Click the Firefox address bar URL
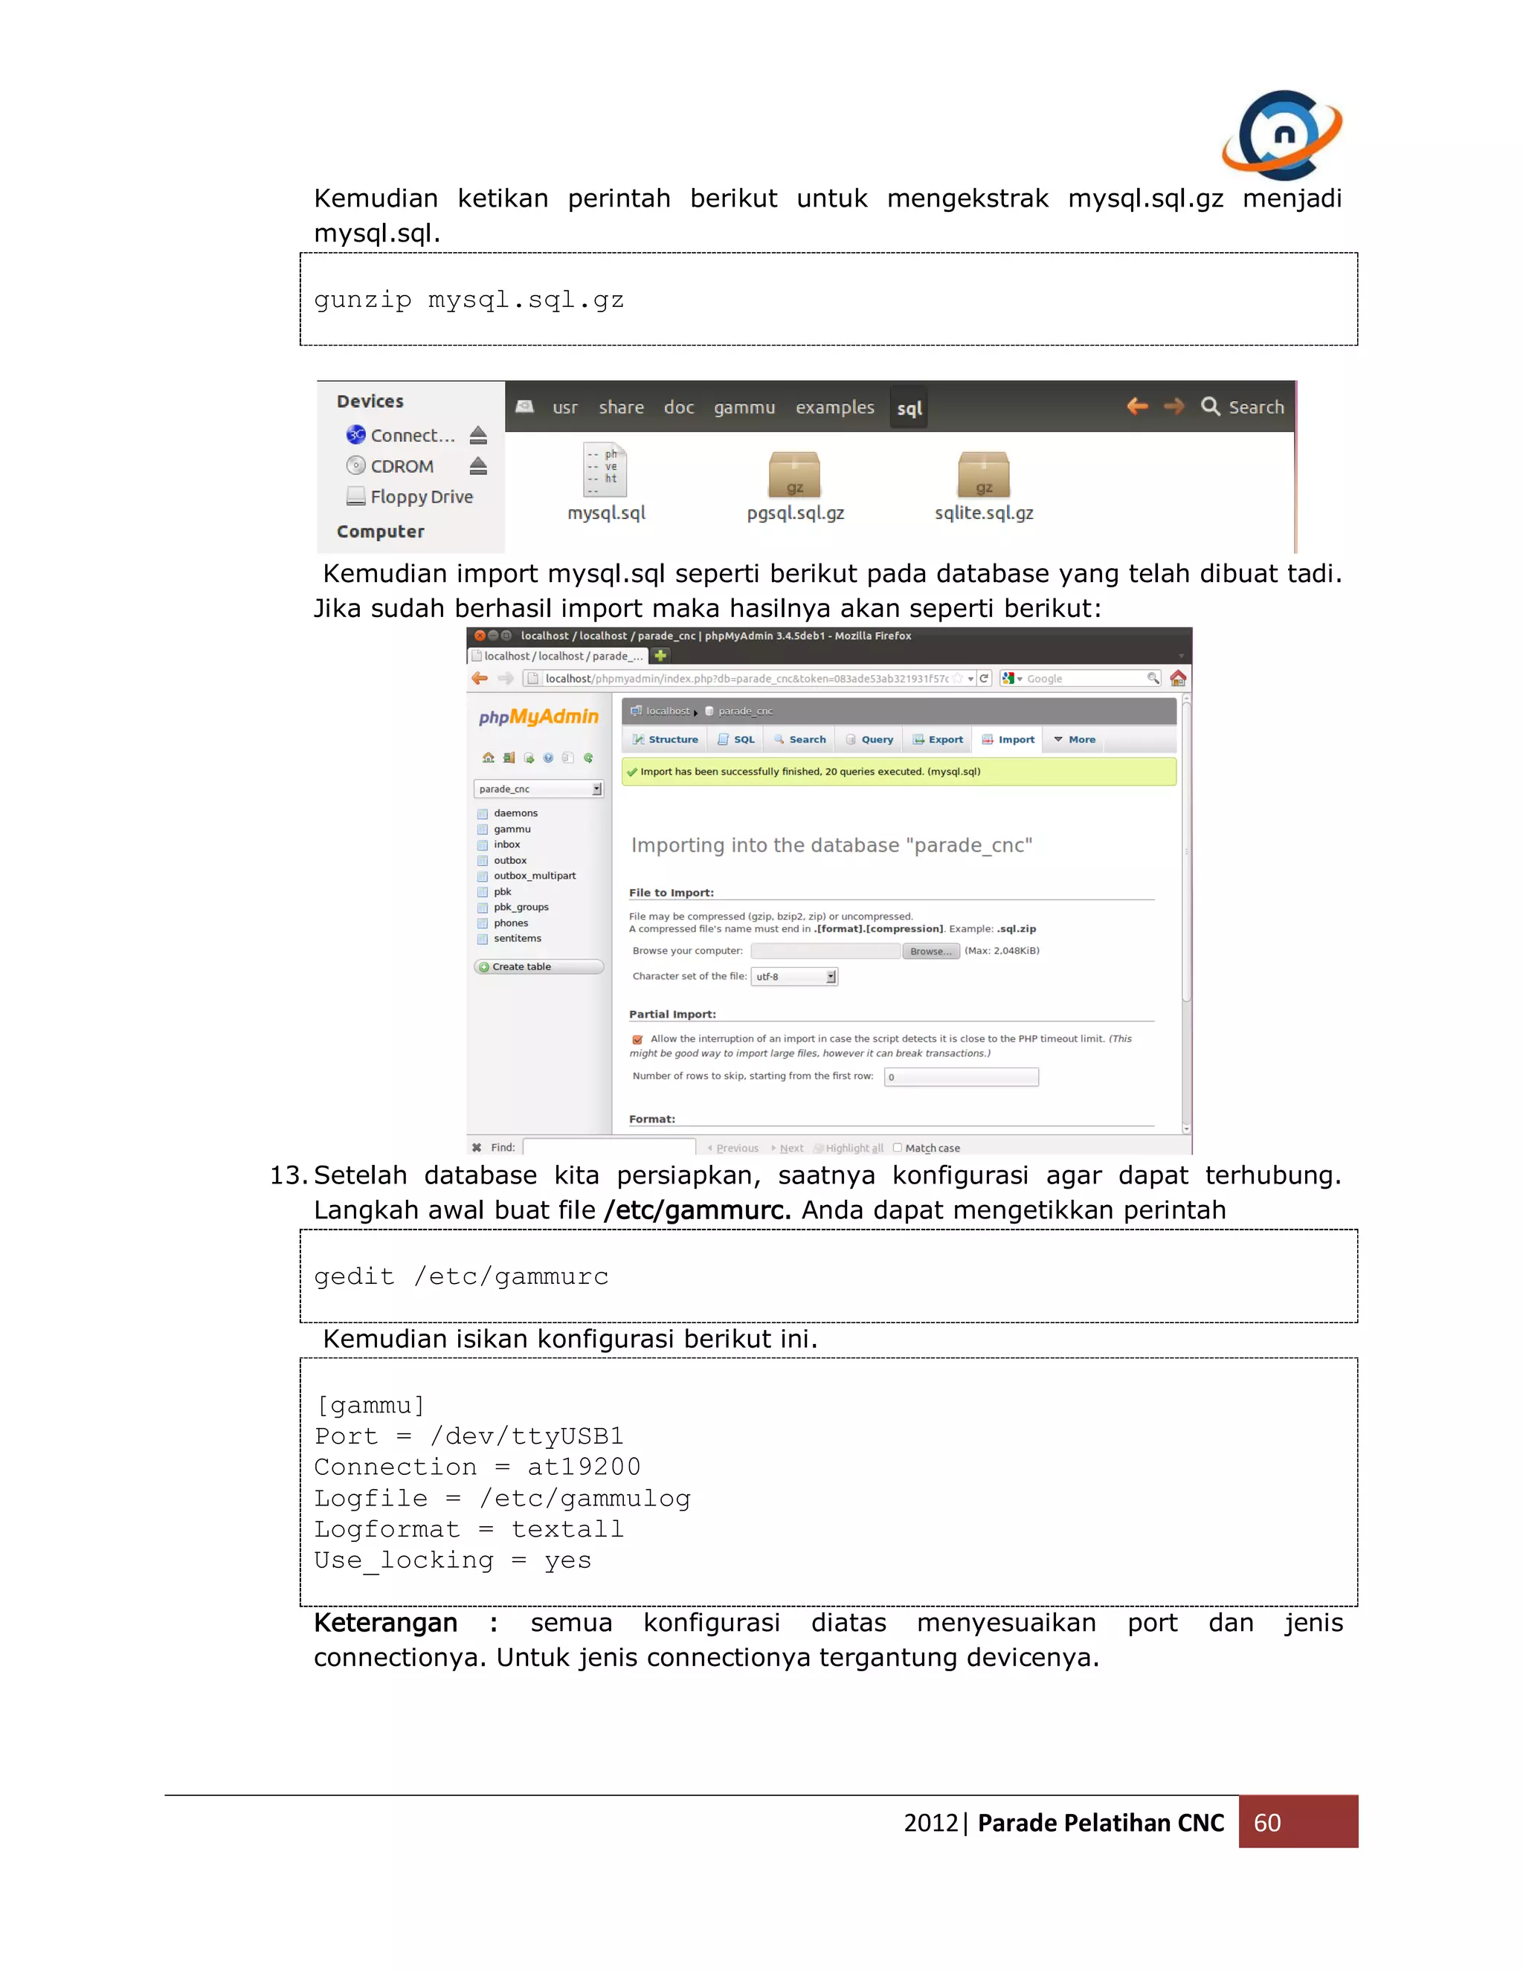 pos(746,678)
